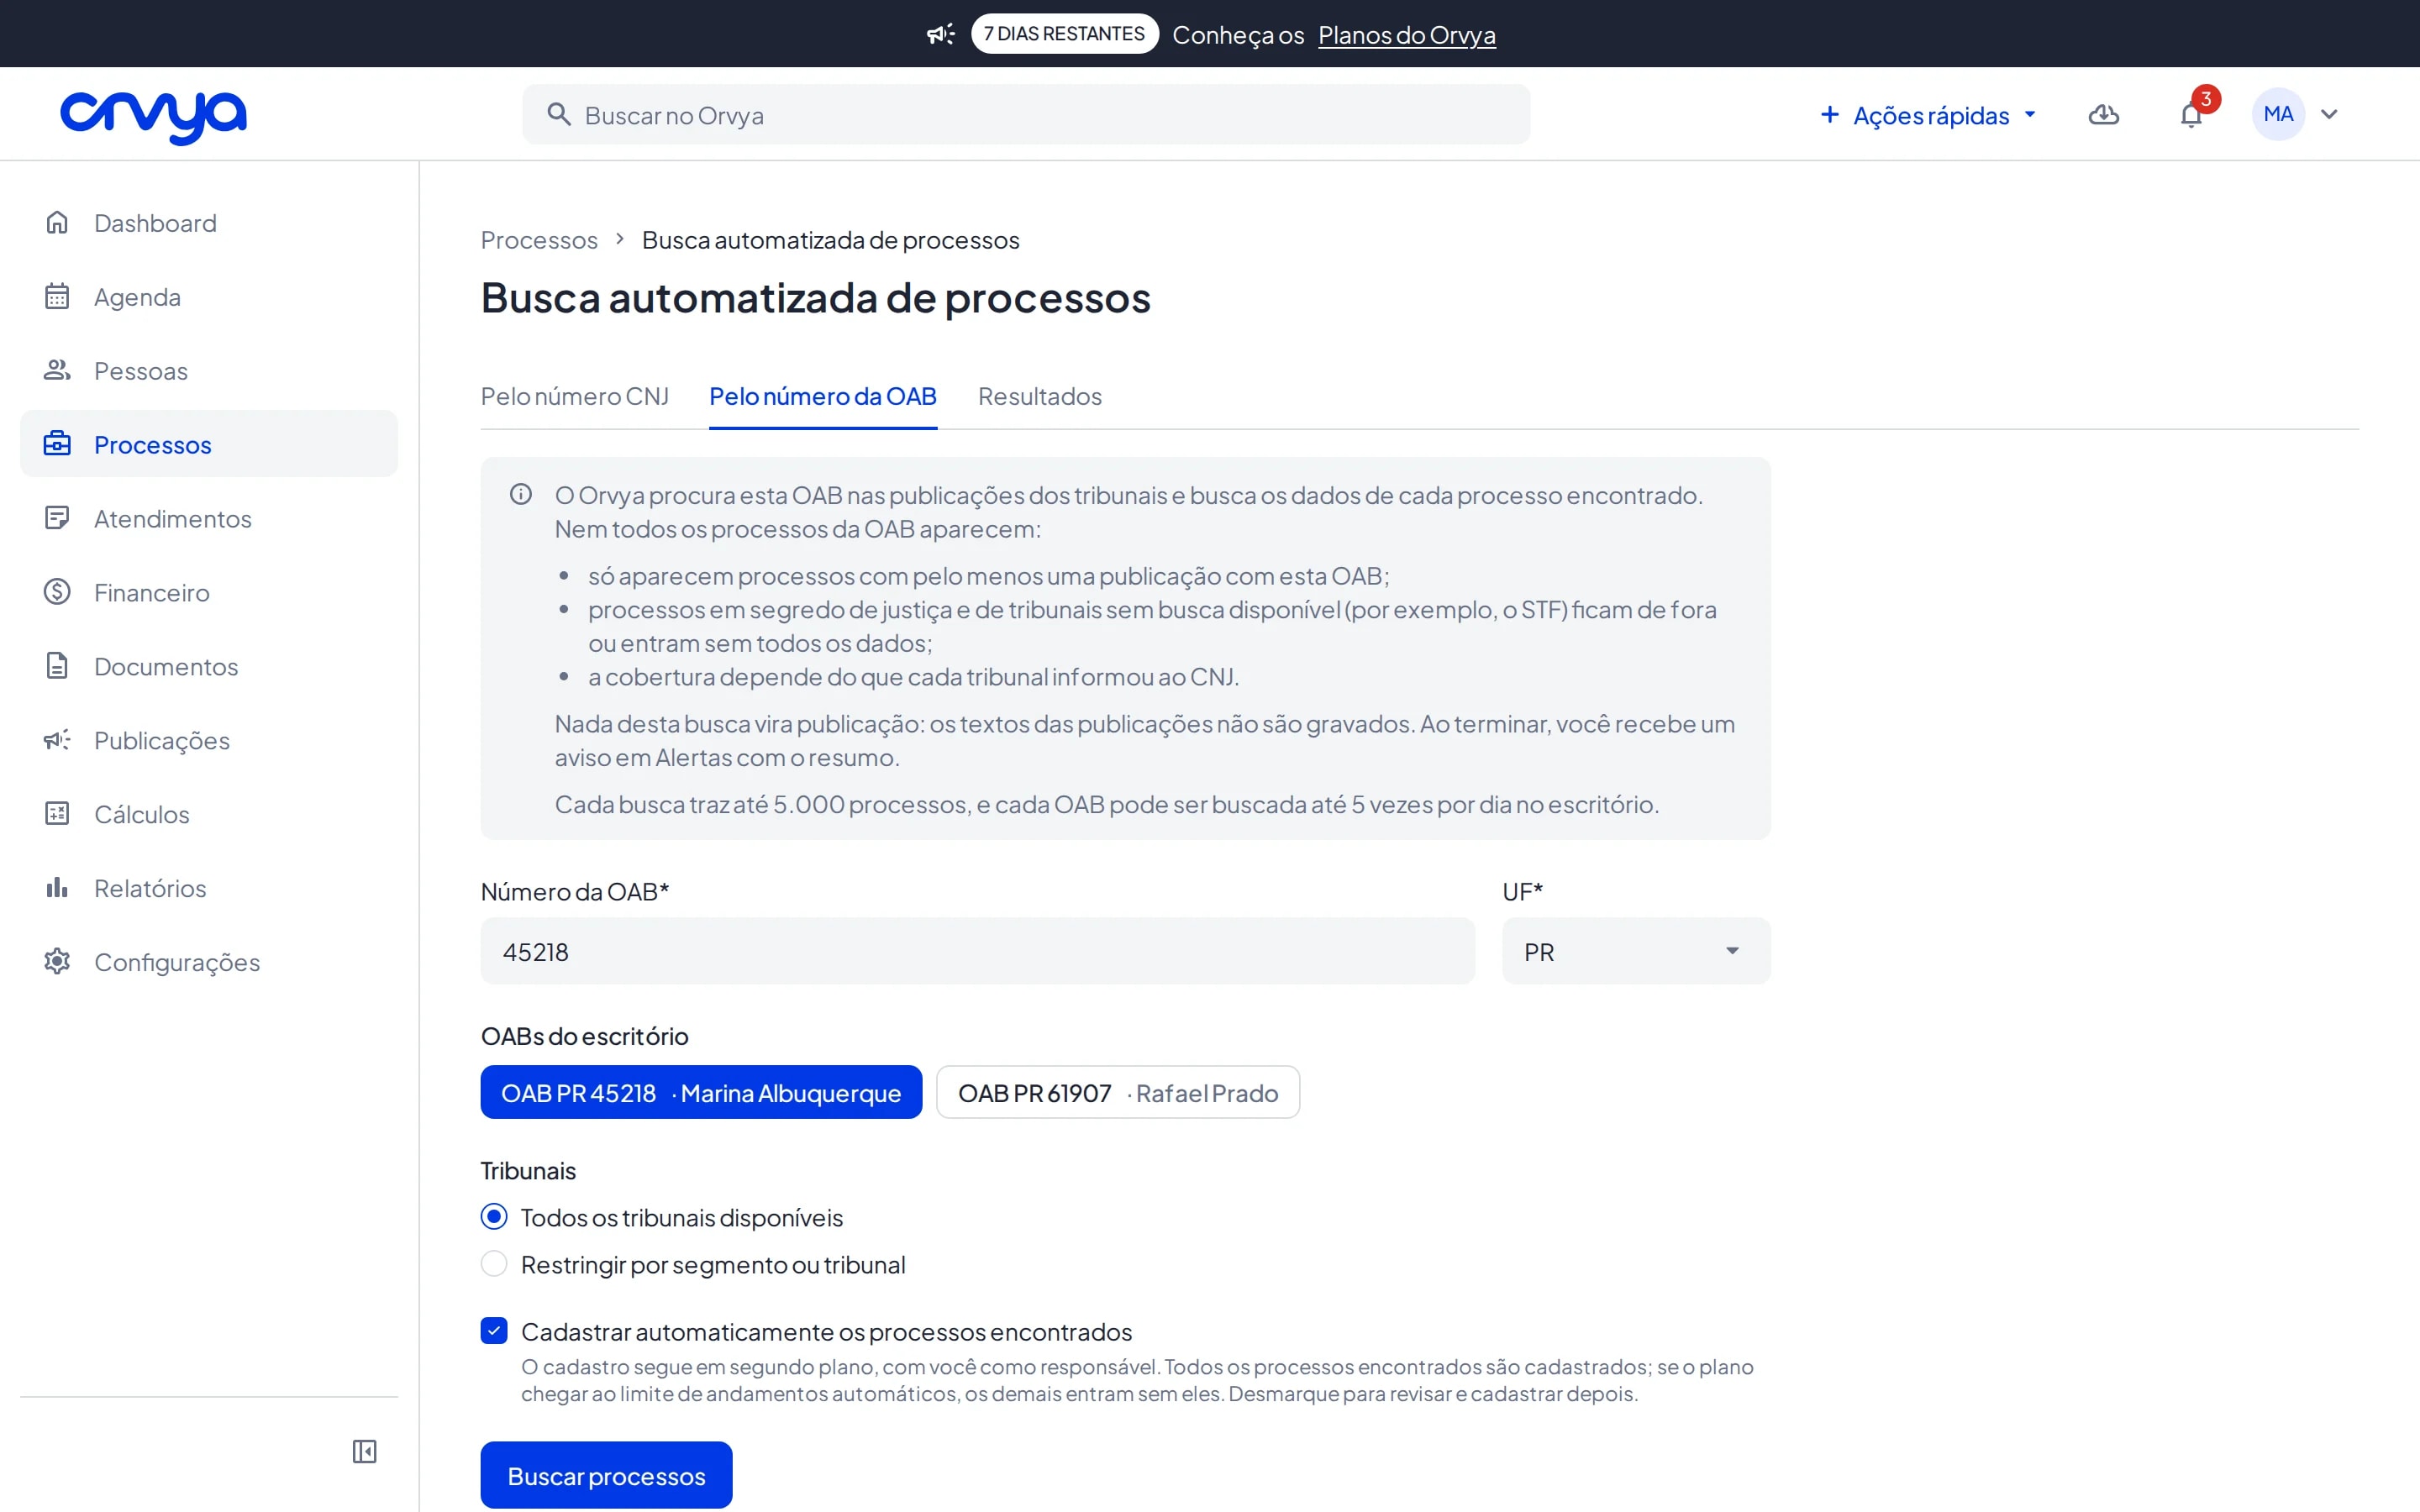Open notifications bell with 3 alerts
The width and height of the screenshot is (2420, 1512).
click(2191, 115)
